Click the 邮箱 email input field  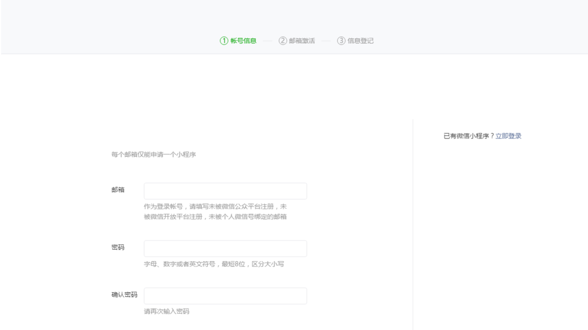[x=225, y=191]
